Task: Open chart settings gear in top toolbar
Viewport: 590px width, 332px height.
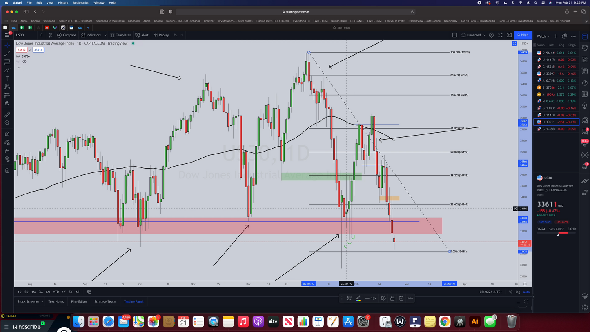Action: click(x=491, y=35)
